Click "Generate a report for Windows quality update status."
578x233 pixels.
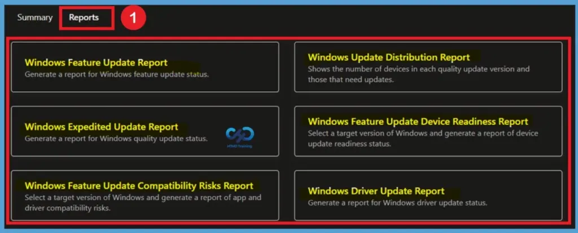coord(116,138)
